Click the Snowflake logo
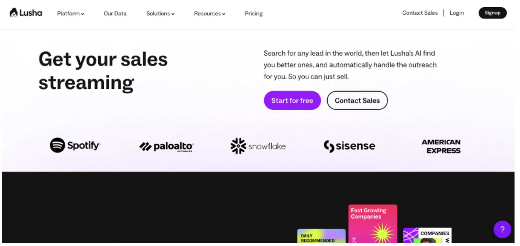520x246 pixels. click(x=258, y=146)
